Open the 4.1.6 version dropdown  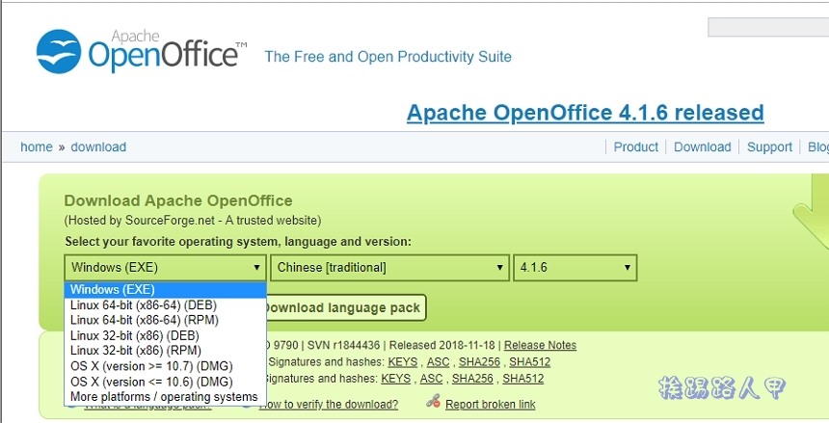tap(575, 268)
